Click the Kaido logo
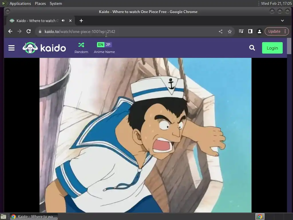This screenshot has width=293, height=220. pos(44,48)
